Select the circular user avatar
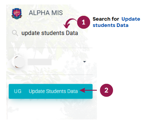This screenshot has height=123, width=142. point(19,62)
